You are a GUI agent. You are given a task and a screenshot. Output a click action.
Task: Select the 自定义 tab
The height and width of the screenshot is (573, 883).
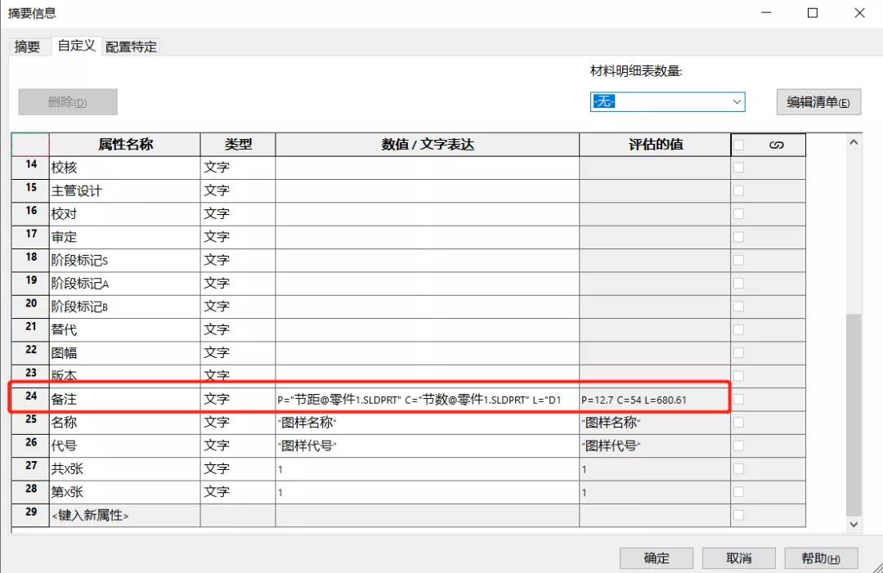pos(75,46)
